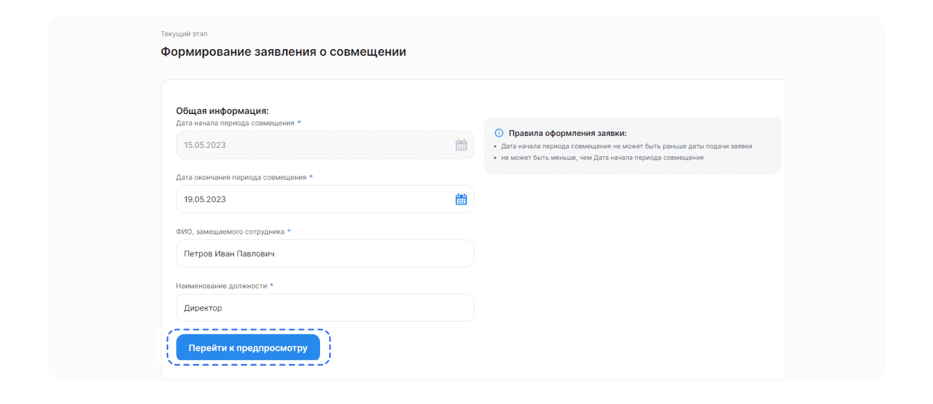Viewport: 933px width, 404px height.
Task: Click rule text не может быть меньше
Action: [602, 157]
